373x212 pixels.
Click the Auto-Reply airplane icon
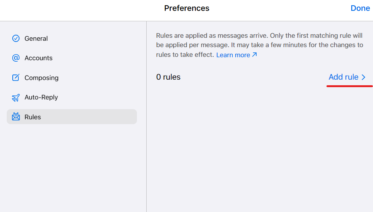click(x=16, y=98)
